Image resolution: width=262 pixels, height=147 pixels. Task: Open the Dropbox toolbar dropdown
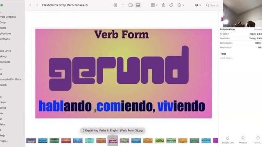click(198, 5)
